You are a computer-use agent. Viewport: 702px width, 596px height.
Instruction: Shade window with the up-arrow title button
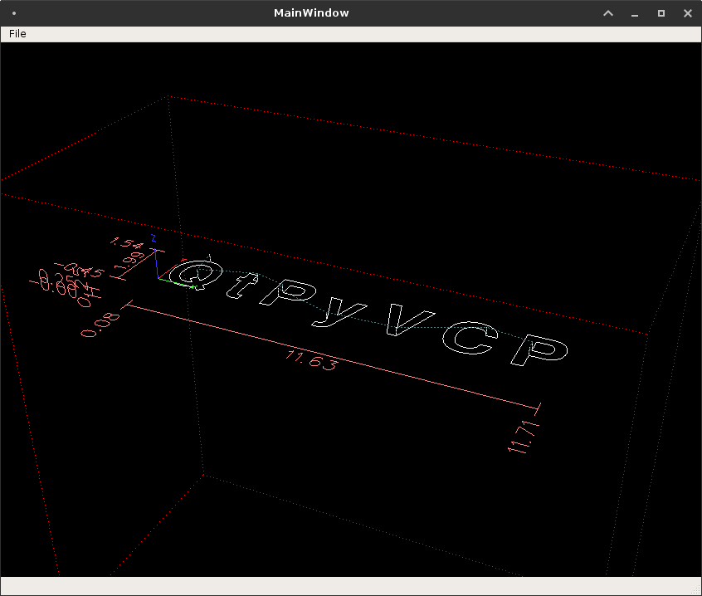[608, 13]
